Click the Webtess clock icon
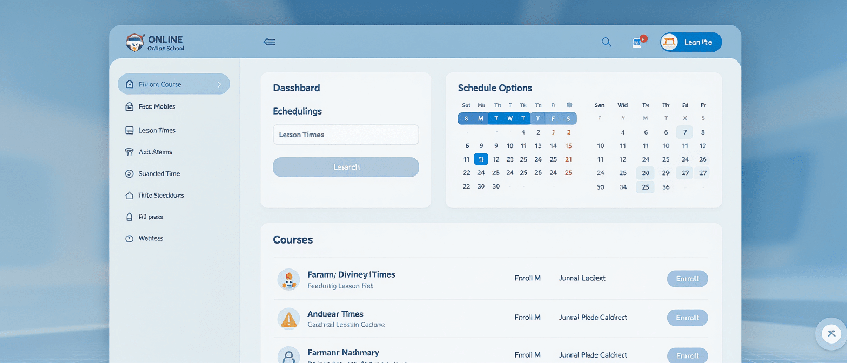Screen dimensions: 847x363 pyautogui.click(x=129, y=238)
